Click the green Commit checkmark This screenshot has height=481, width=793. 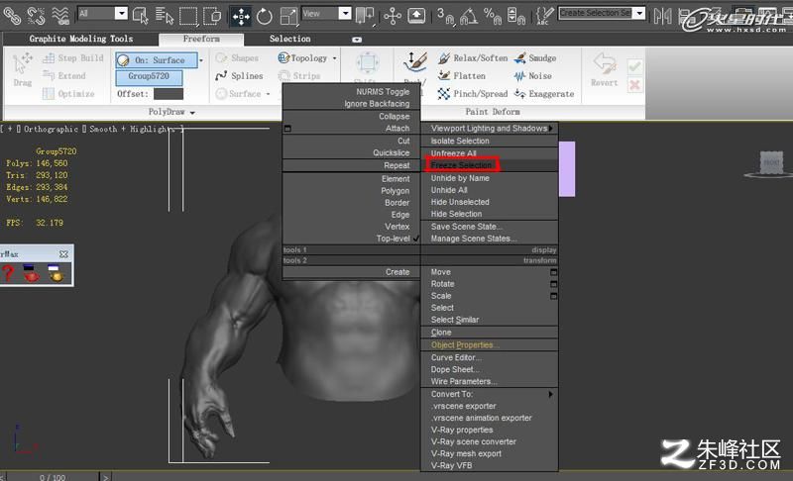[634, 66]
